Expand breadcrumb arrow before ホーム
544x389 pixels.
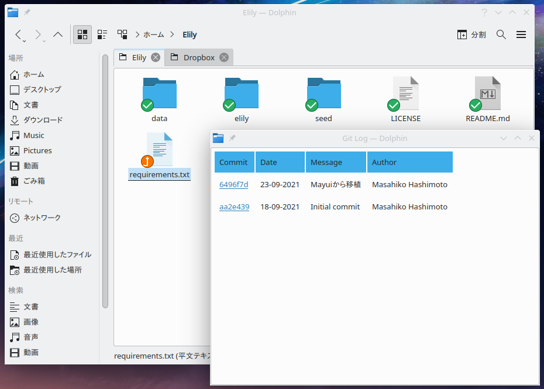pyautogui.click(x=137, y=35)
